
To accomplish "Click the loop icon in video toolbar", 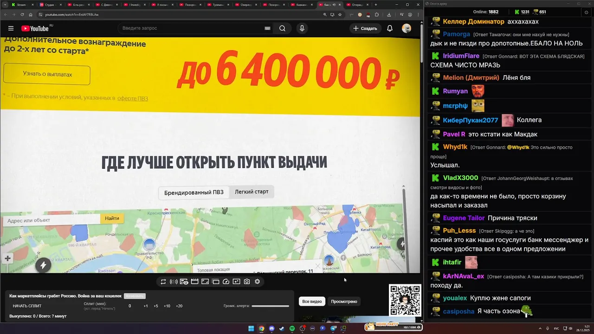I will click(163, 282).
